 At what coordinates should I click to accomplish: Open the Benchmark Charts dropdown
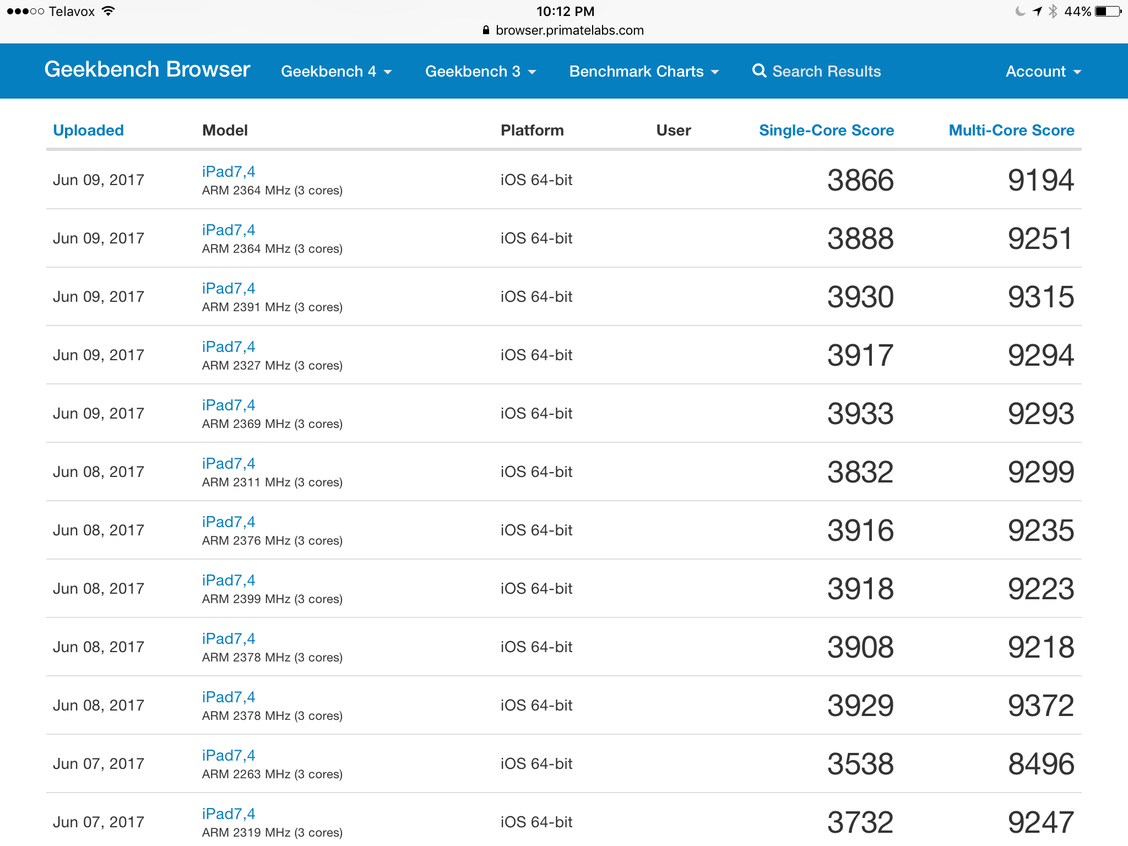[644, 72]
